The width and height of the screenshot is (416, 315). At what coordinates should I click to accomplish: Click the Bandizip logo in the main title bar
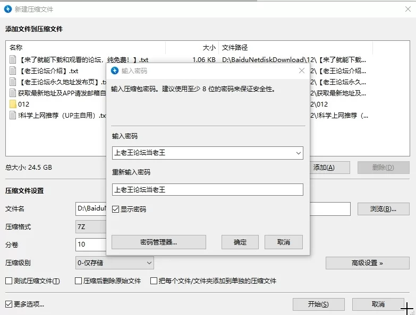coord(8,9)
